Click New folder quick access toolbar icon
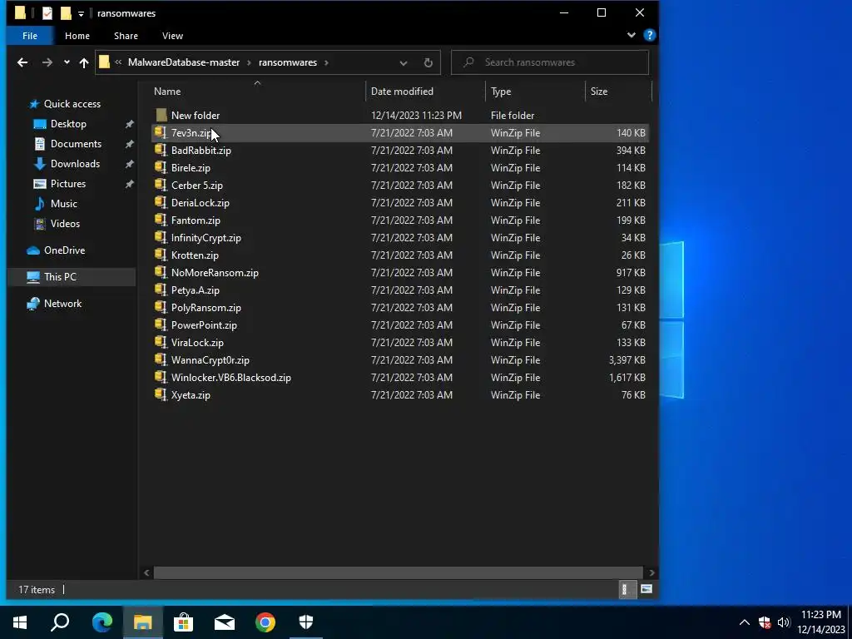 66,13
